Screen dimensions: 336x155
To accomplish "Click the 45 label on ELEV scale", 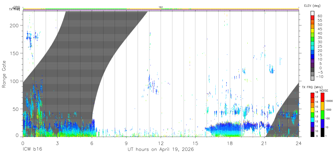I will click(x=320, y=29).
